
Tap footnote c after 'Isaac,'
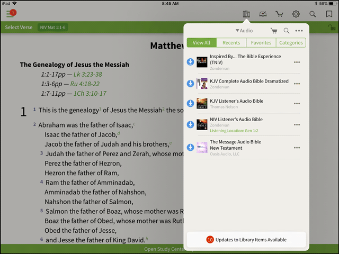[x=134, y=123]
